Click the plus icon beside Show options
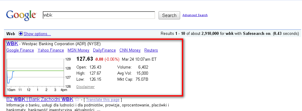 21,34
